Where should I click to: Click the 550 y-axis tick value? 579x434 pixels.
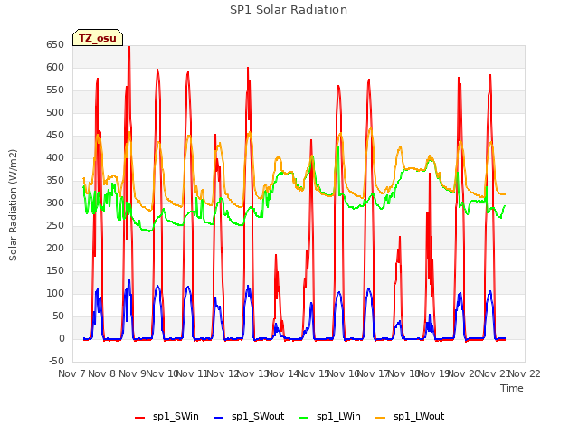coord(55,90)
